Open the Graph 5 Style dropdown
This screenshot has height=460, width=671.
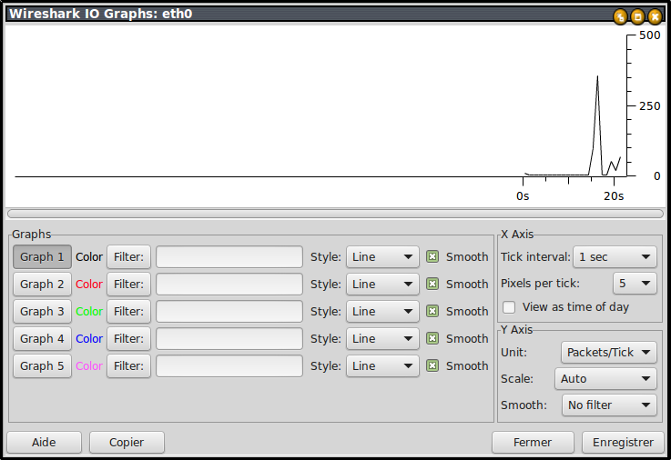tap(382, 366)
